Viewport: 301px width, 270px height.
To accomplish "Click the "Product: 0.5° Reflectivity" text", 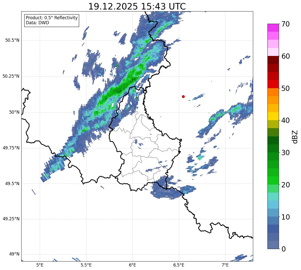I will [x=52, y=18].
